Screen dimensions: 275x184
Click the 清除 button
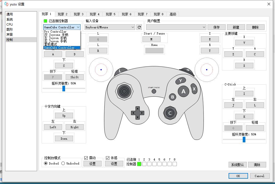pyautogui.click(x=257, y=165)
